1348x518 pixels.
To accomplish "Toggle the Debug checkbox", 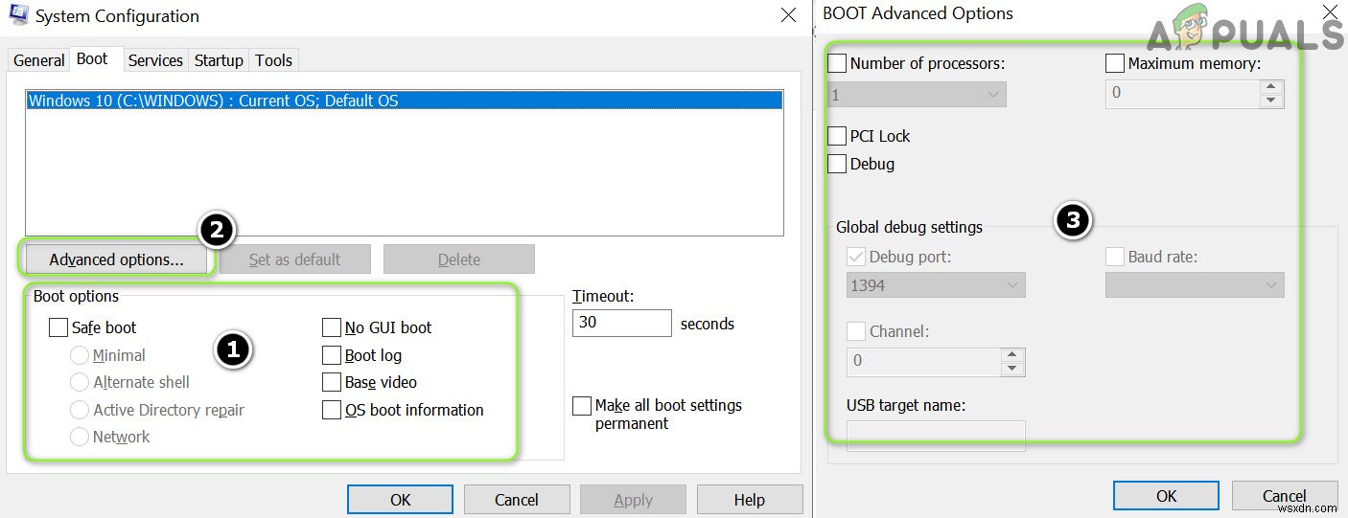I will click(837, 164).
